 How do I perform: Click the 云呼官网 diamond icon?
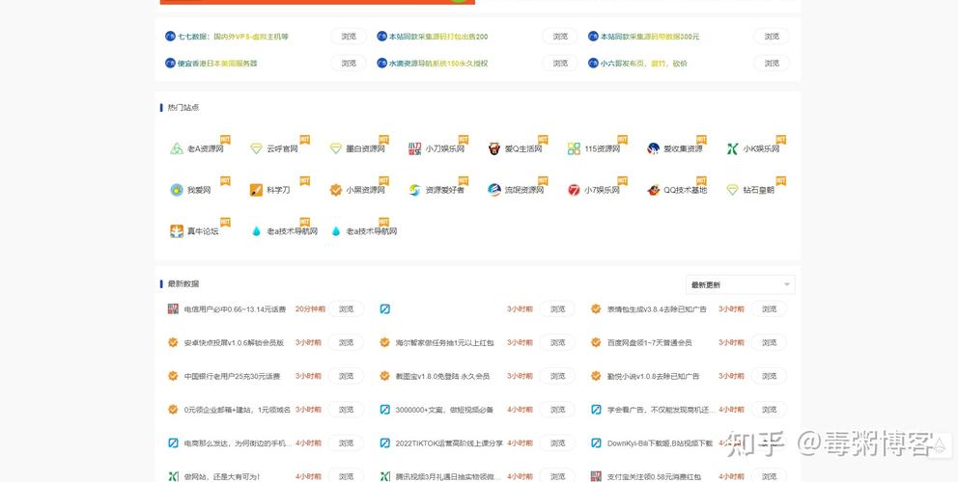256,148
